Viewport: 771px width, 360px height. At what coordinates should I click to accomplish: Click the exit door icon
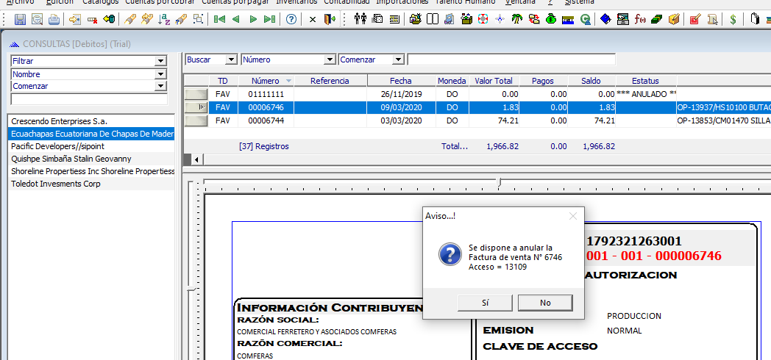coord(329,19)
